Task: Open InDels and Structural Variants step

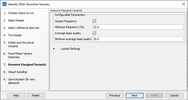Action: pyautogui.click(x=21, y=44)
